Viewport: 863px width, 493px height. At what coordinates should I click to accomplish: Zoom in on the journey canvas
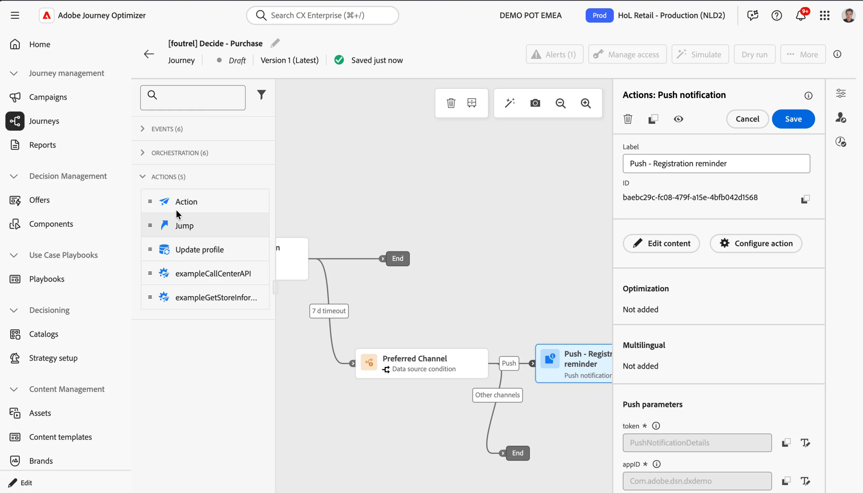586,103
